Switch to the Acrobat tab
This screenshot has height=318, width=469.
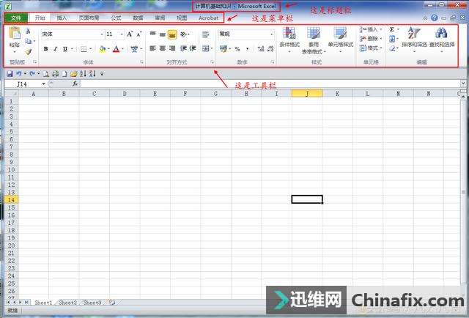pos(208,18)
